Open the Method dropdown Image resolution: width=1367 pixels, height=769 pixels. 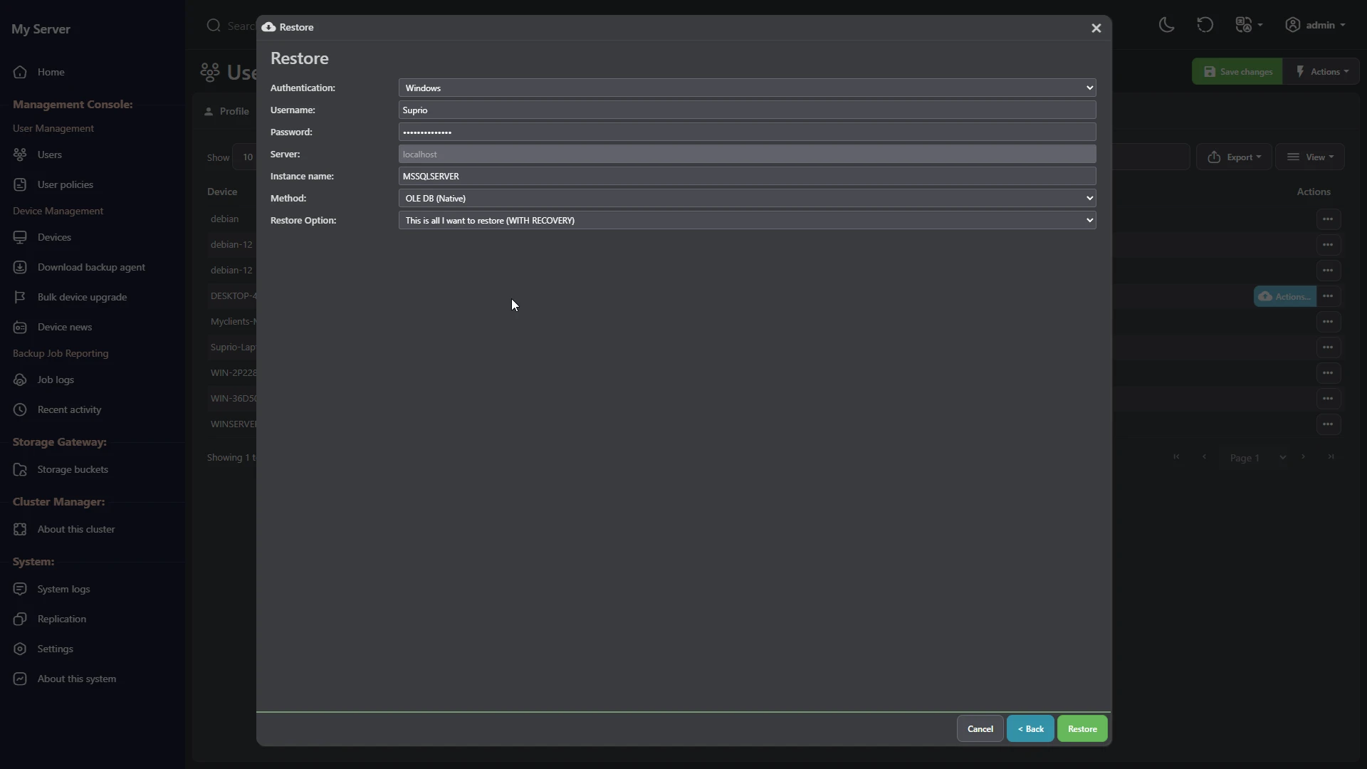[747, 198]
